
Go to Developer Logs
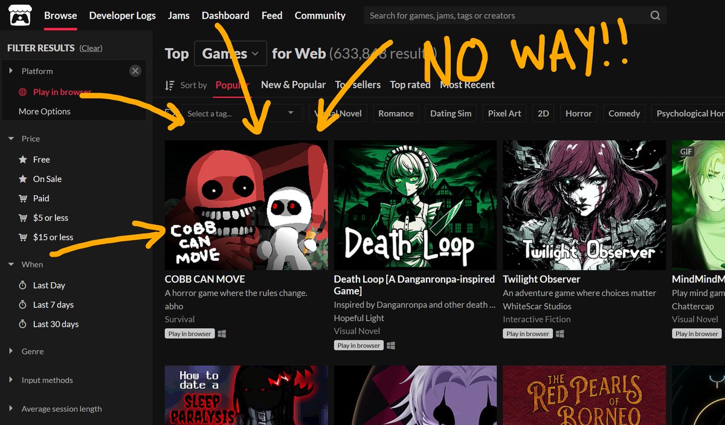(122, 16)
